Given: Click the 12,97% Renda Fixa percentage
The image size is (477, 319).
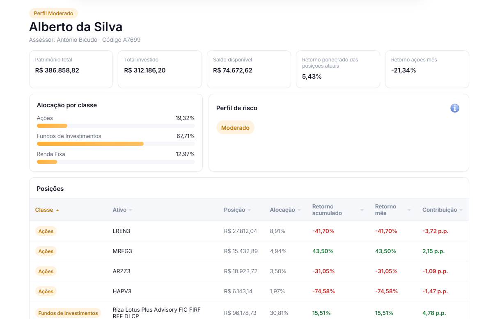Looking at the screenshot, I should point(185,154).
